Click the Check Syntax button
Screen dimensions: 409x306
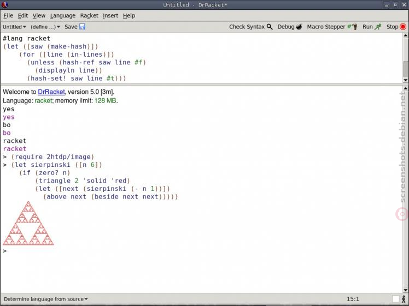[250, 27]
